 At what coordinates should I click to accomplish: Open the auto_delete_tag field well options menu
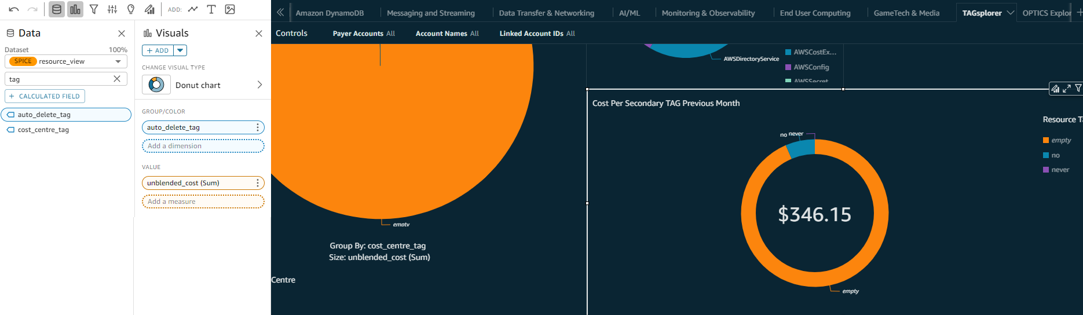(x=258, y=127)
